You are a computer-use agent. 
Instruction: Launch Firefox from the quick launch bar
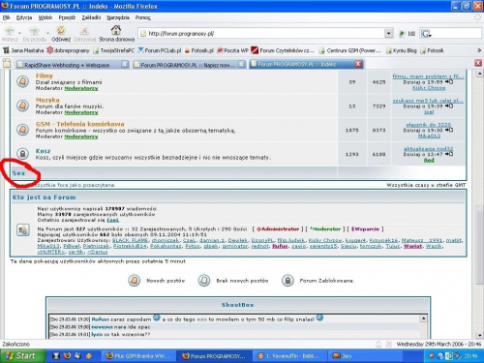coord(67,356)
